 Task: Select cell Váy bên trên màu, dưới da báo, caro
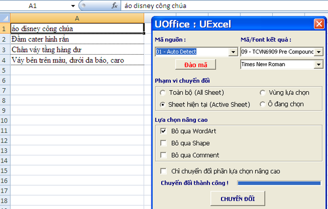(77, 60)
